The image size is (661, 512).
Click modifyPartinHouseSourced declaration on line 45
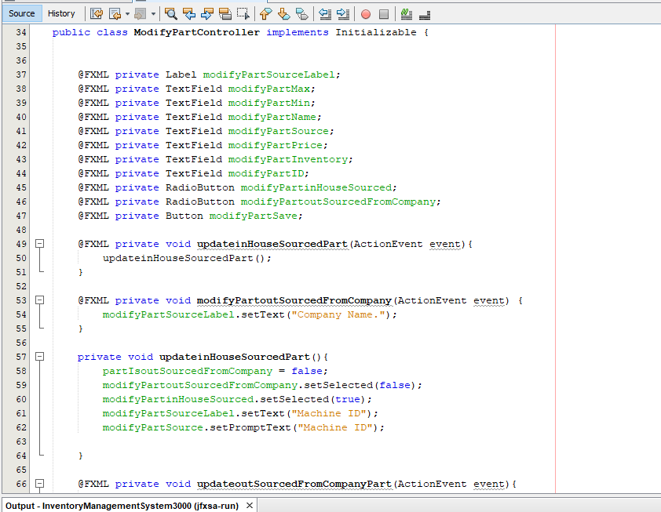point(316,188)
